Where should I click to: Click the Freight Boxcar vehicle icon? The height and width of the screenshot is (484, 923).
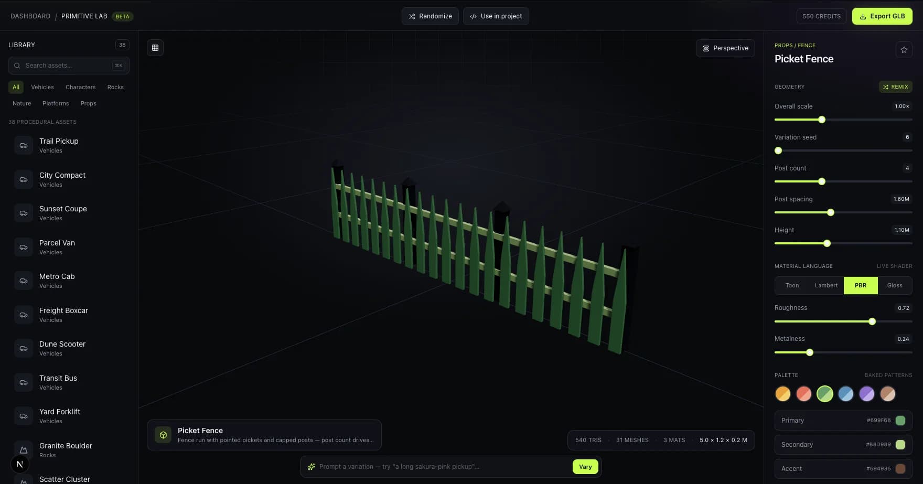click(24, 315)
